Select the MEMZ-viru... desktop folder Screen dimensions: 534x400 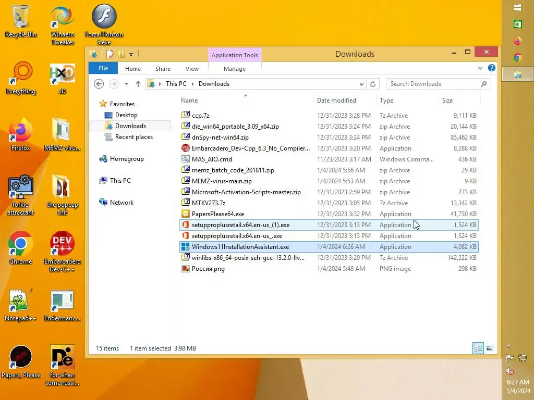pyautogui.click(x=62, y=134)
